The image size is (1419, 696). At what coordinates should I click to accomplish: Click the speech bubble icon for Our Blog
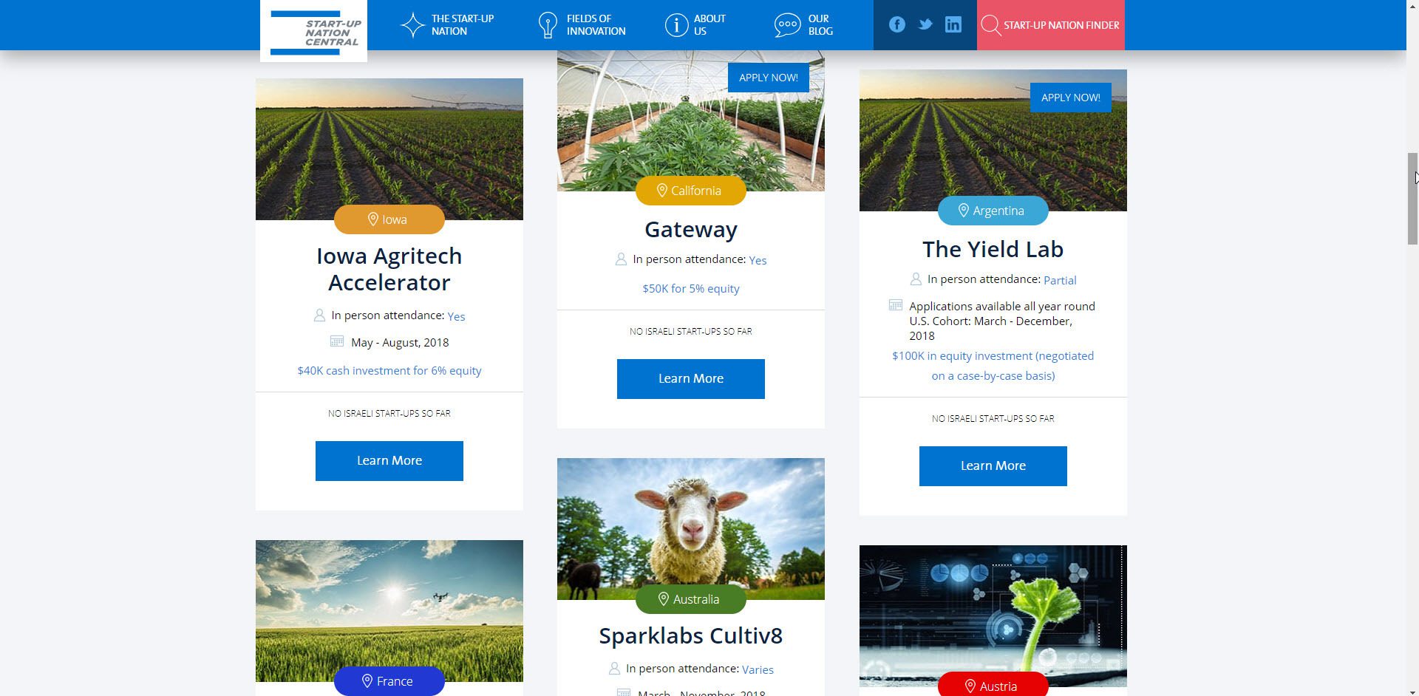click(787, 25)
